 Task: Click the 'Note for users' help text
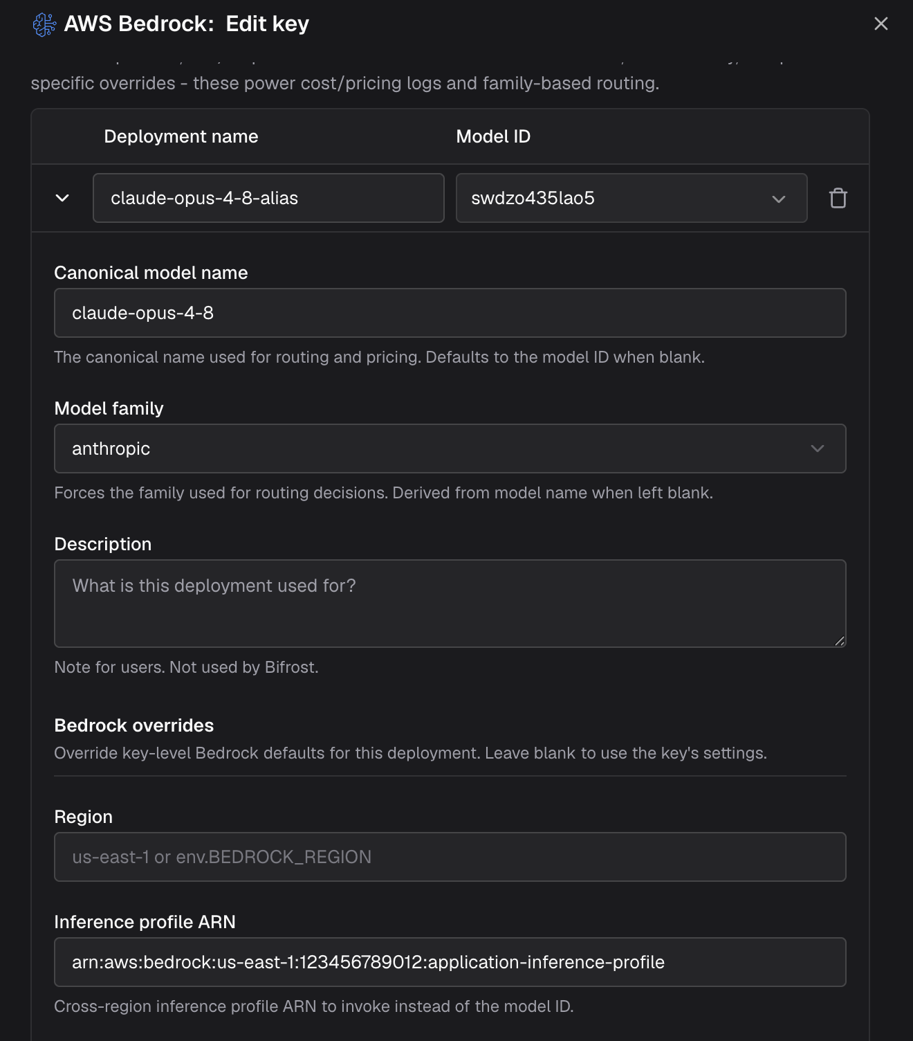point(187,667)
